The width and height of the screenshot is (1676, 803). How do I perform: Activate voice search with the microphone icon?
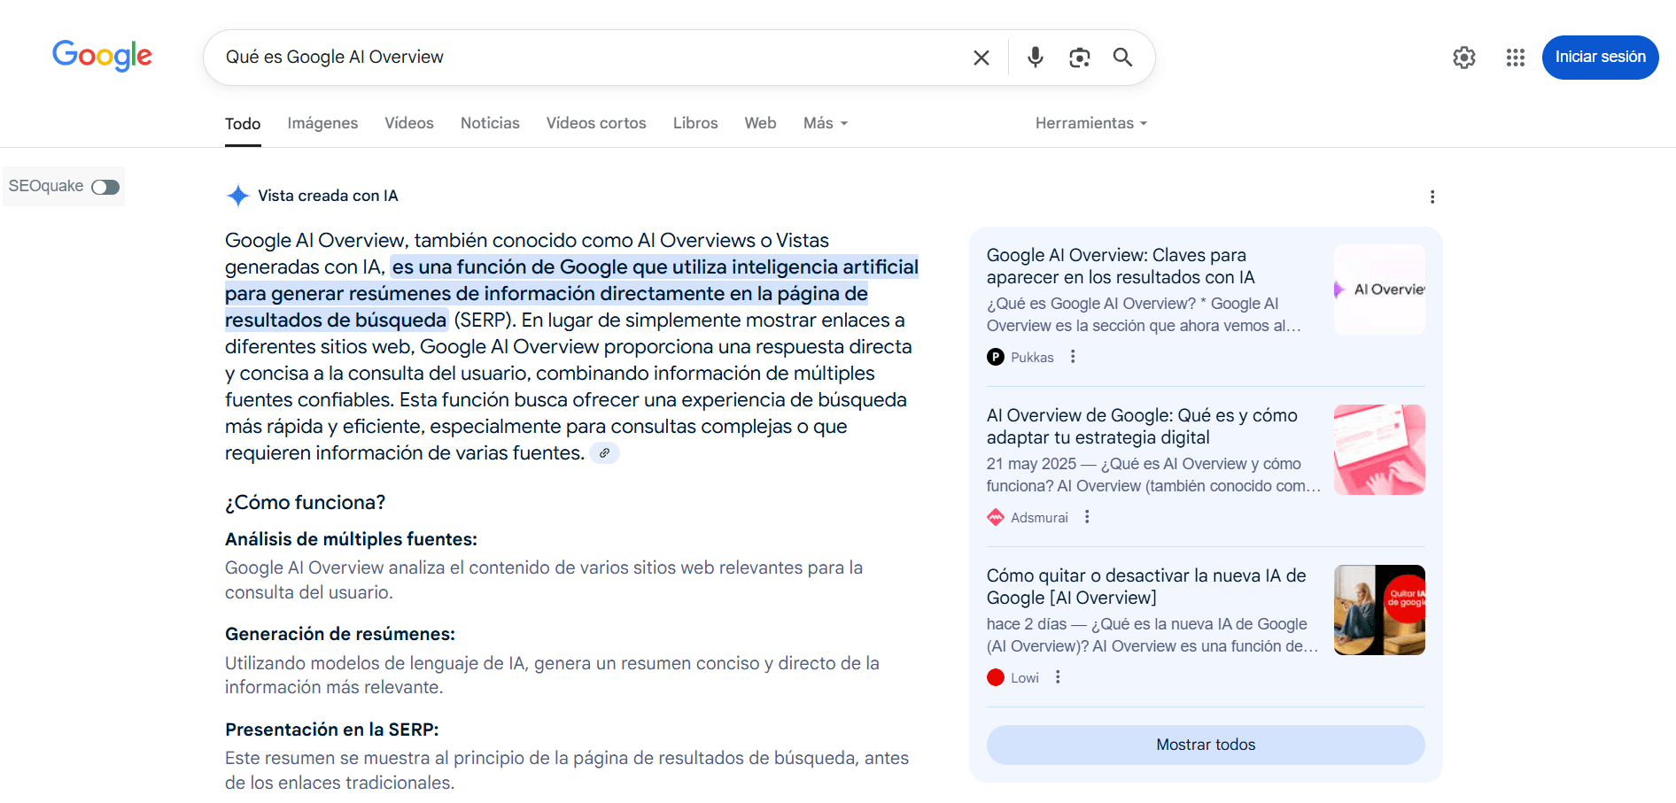pyautogui.click(x=1034, y=57)
